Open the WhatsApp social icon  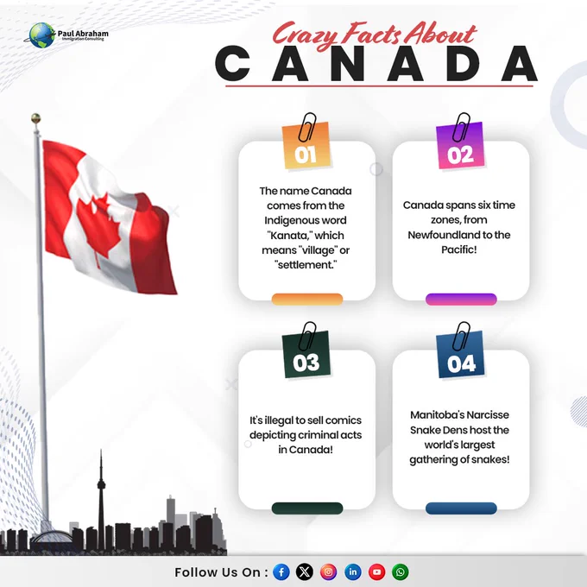coord(401,572)
